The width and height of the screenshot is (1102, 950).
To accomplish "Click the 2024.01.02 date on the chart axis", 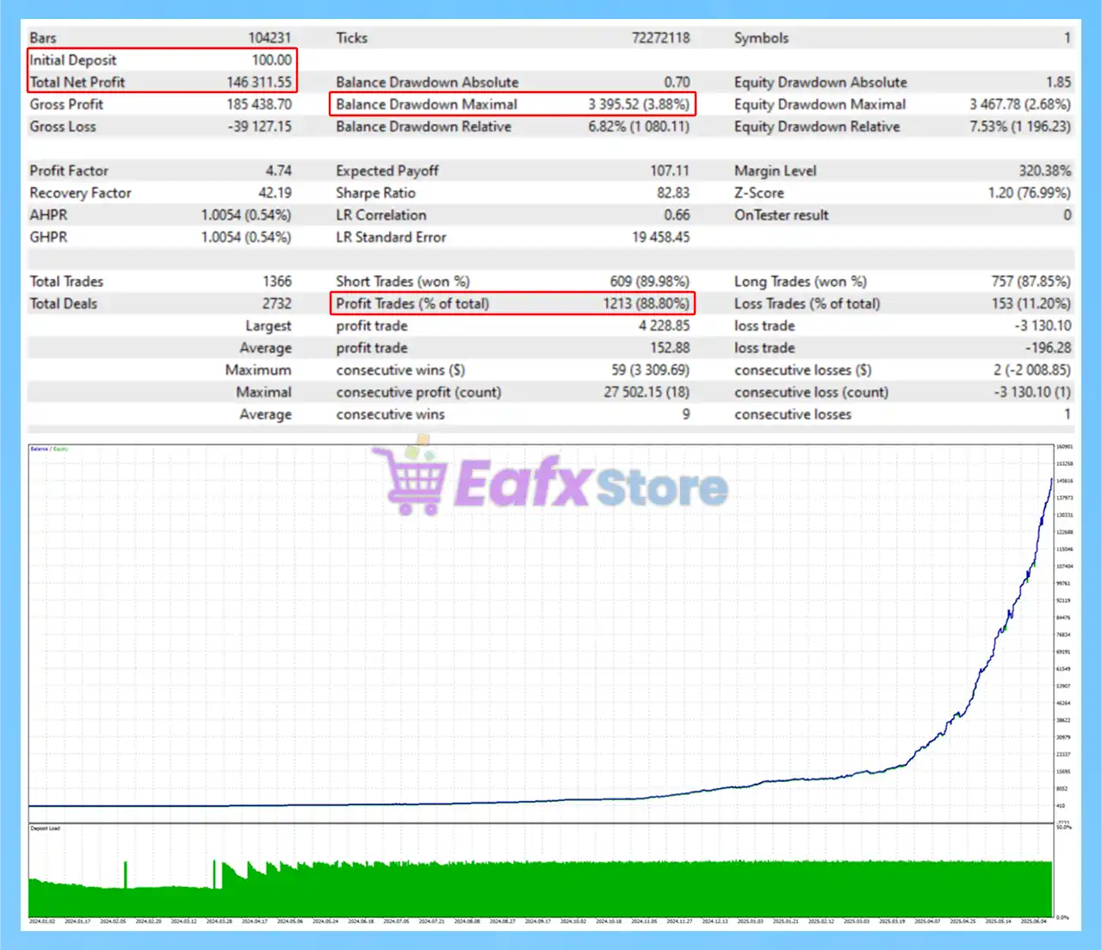I will pyautogui.click(x=42, y=922).
